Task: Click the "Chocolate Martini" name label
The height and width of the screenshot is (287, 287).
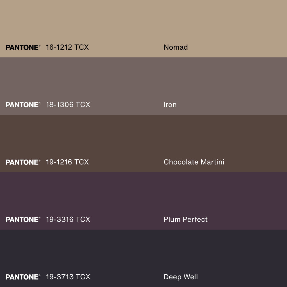Action: click(x=194, y=162)
